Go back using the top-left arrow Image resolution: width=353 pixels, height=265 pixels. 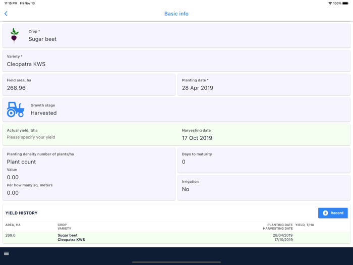[x=6, y=14]
